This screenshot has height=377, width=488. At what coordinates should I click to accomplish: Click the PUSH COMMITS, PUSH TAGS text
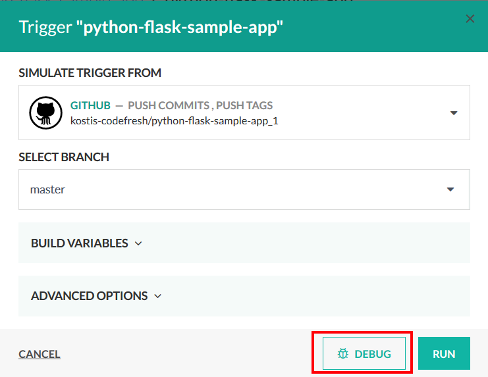pos(200,105)
